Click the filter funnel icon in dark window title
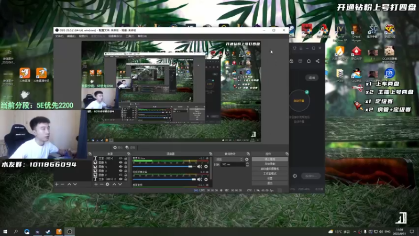Image resolution: width=419 pixels, height=236 pixels. tap(294, 48)
